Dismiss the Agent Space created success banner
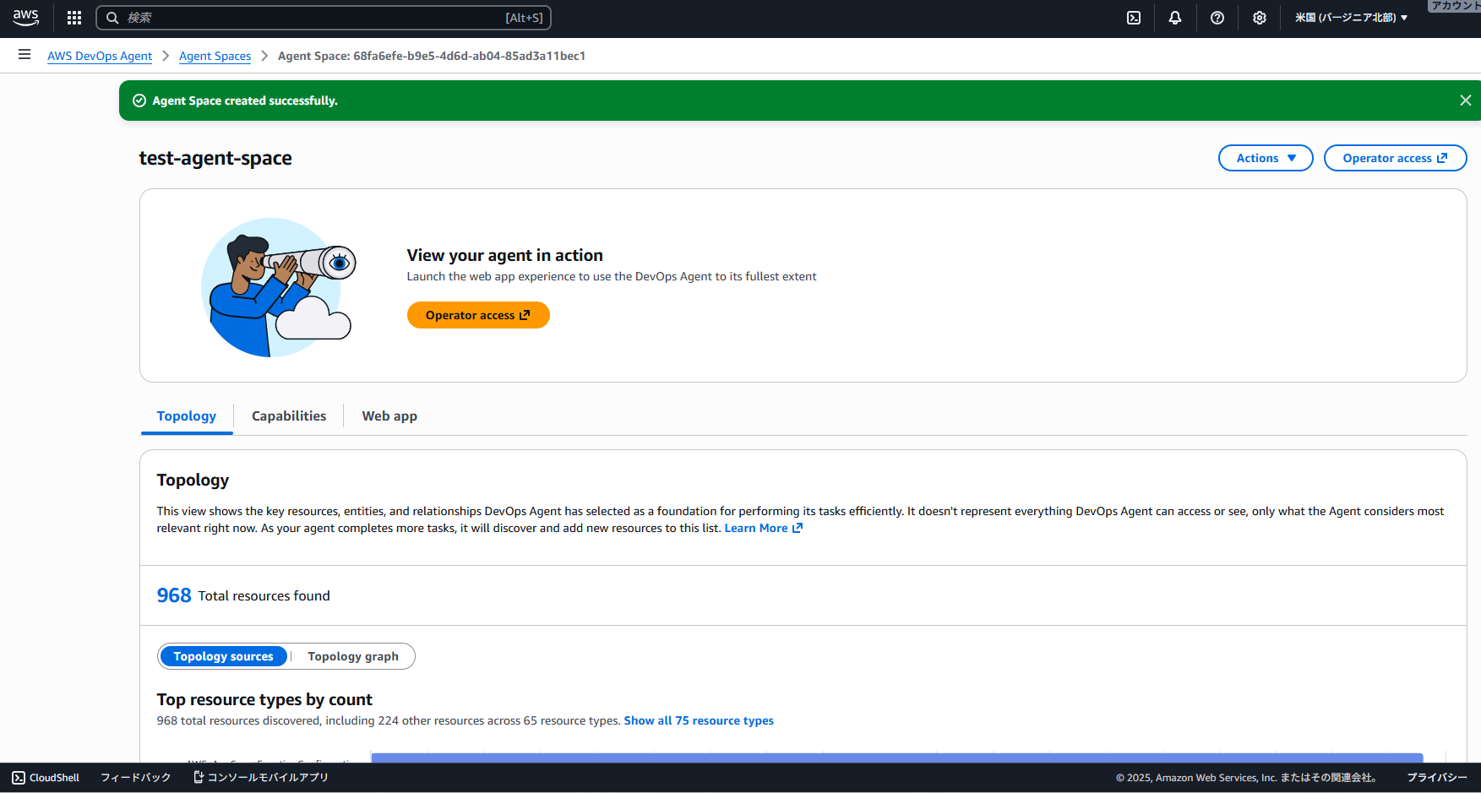 1465,100
